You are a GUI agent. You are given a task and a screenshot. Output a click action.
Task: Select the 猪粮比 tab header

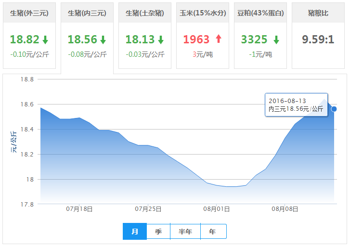(318, 13)
